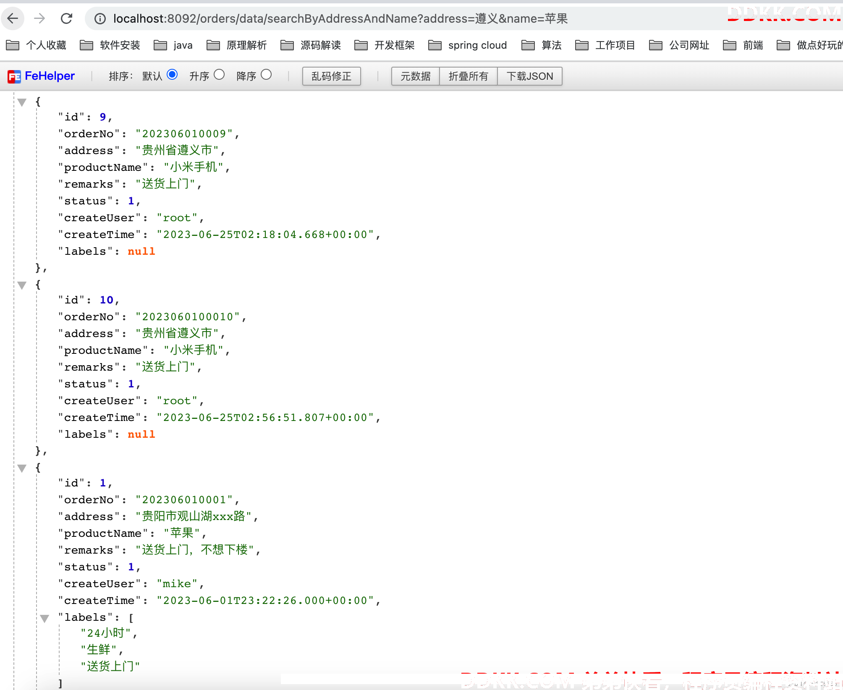Click the 乱码修正 button
Viewport: 843px width, 690px height.
(332, 76)
